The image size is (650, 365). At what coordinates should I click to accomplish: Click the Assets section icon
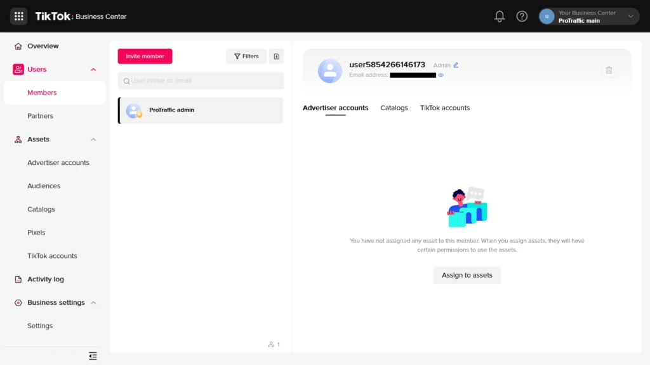pyautogui.click(x=18, y=139)
